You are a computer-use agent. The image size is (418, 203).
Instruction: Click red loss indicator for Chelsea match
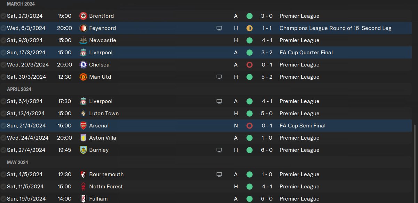tap(249, 65)
